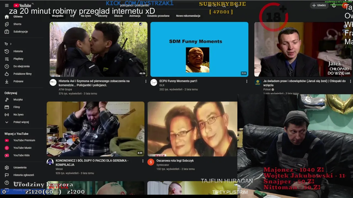This screenshot has width=353, height=198.
Task: Play the Kononowicz screaming thumbnail
Action: [95, 129]
